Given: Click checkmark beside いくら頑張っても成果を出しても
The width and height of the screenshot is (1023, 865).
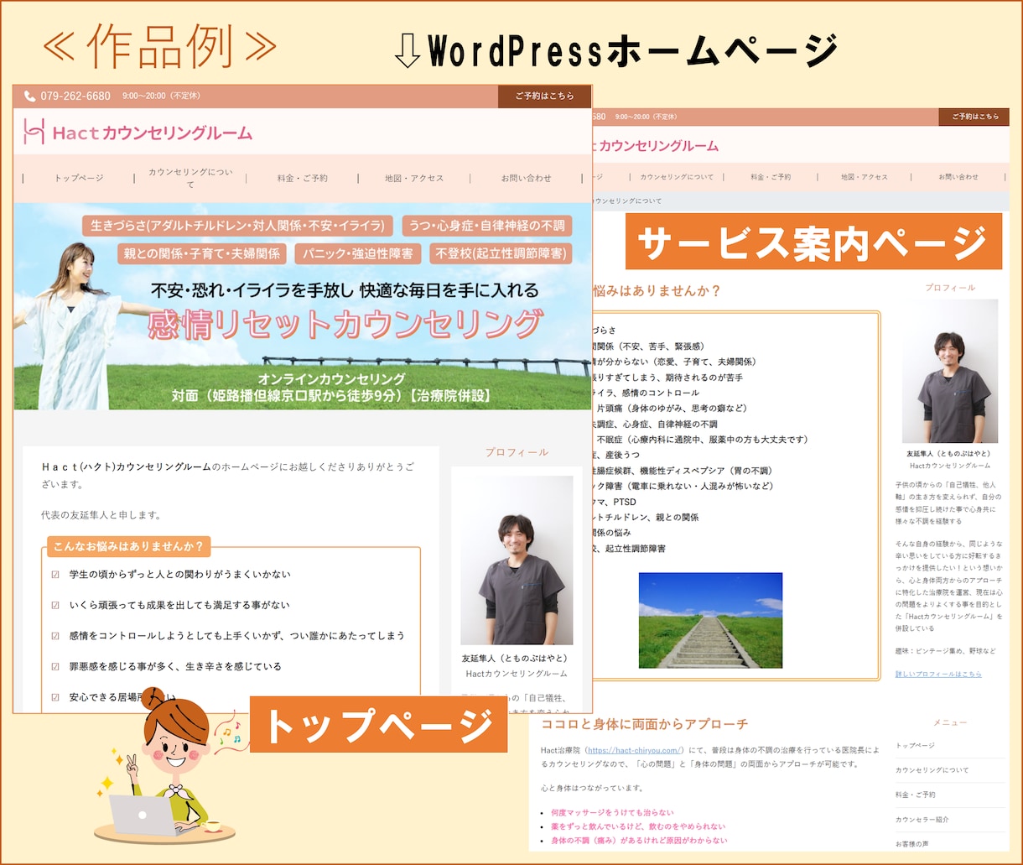Looking at the screenshot, I should 55,605.
